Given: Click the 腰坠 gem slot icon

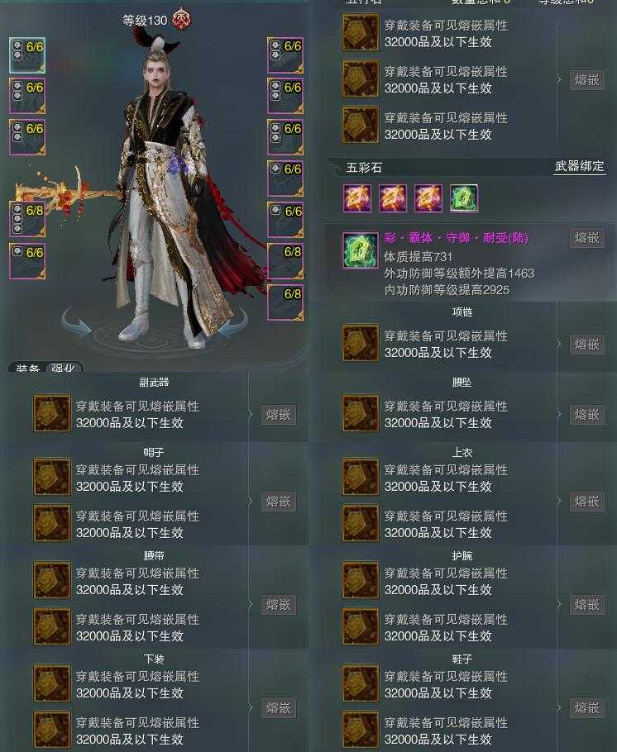Looking at the screenshot, I should (360, 414).
